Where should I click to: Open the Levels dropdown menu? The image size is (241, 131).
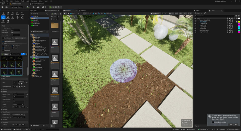pos(198,13)
